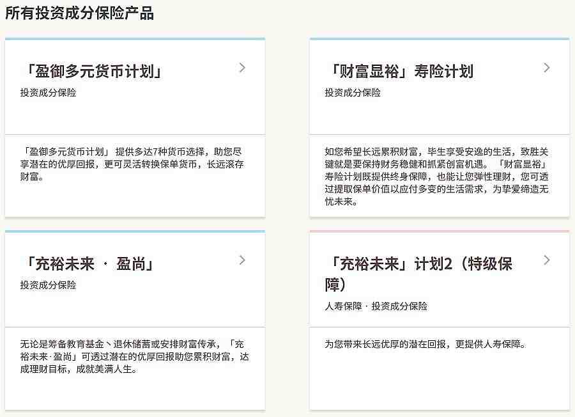Click the description text of 「盈御多元货币计划」
The width and height of the screenshot is (575, 417).
[134, 163]
